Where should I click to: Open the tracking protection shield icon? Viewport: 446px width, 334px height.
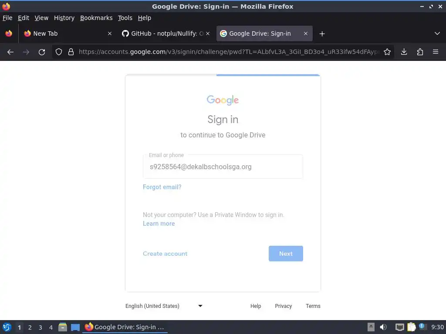pyautogui.click(x=59, y=52)
